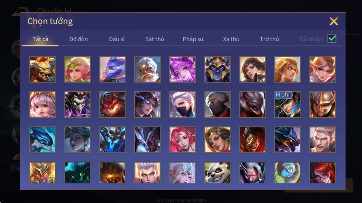Screen dimensions: 362x203
Task: Pick the green glowing-eyed monster hero
Action: tap(78, 173)
